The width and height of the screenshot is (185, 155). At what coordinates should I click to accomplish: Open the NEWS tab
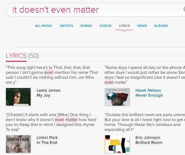pos(142,26)
